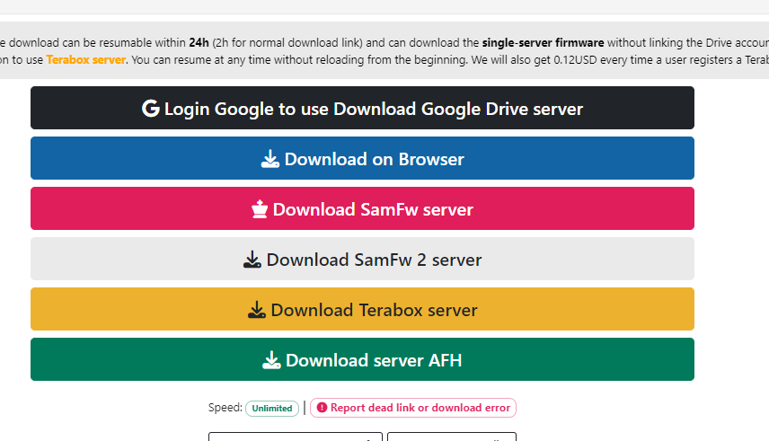Open the orange Terabox server link
Viewport: 769px width, 441px height.
[86, 60]
